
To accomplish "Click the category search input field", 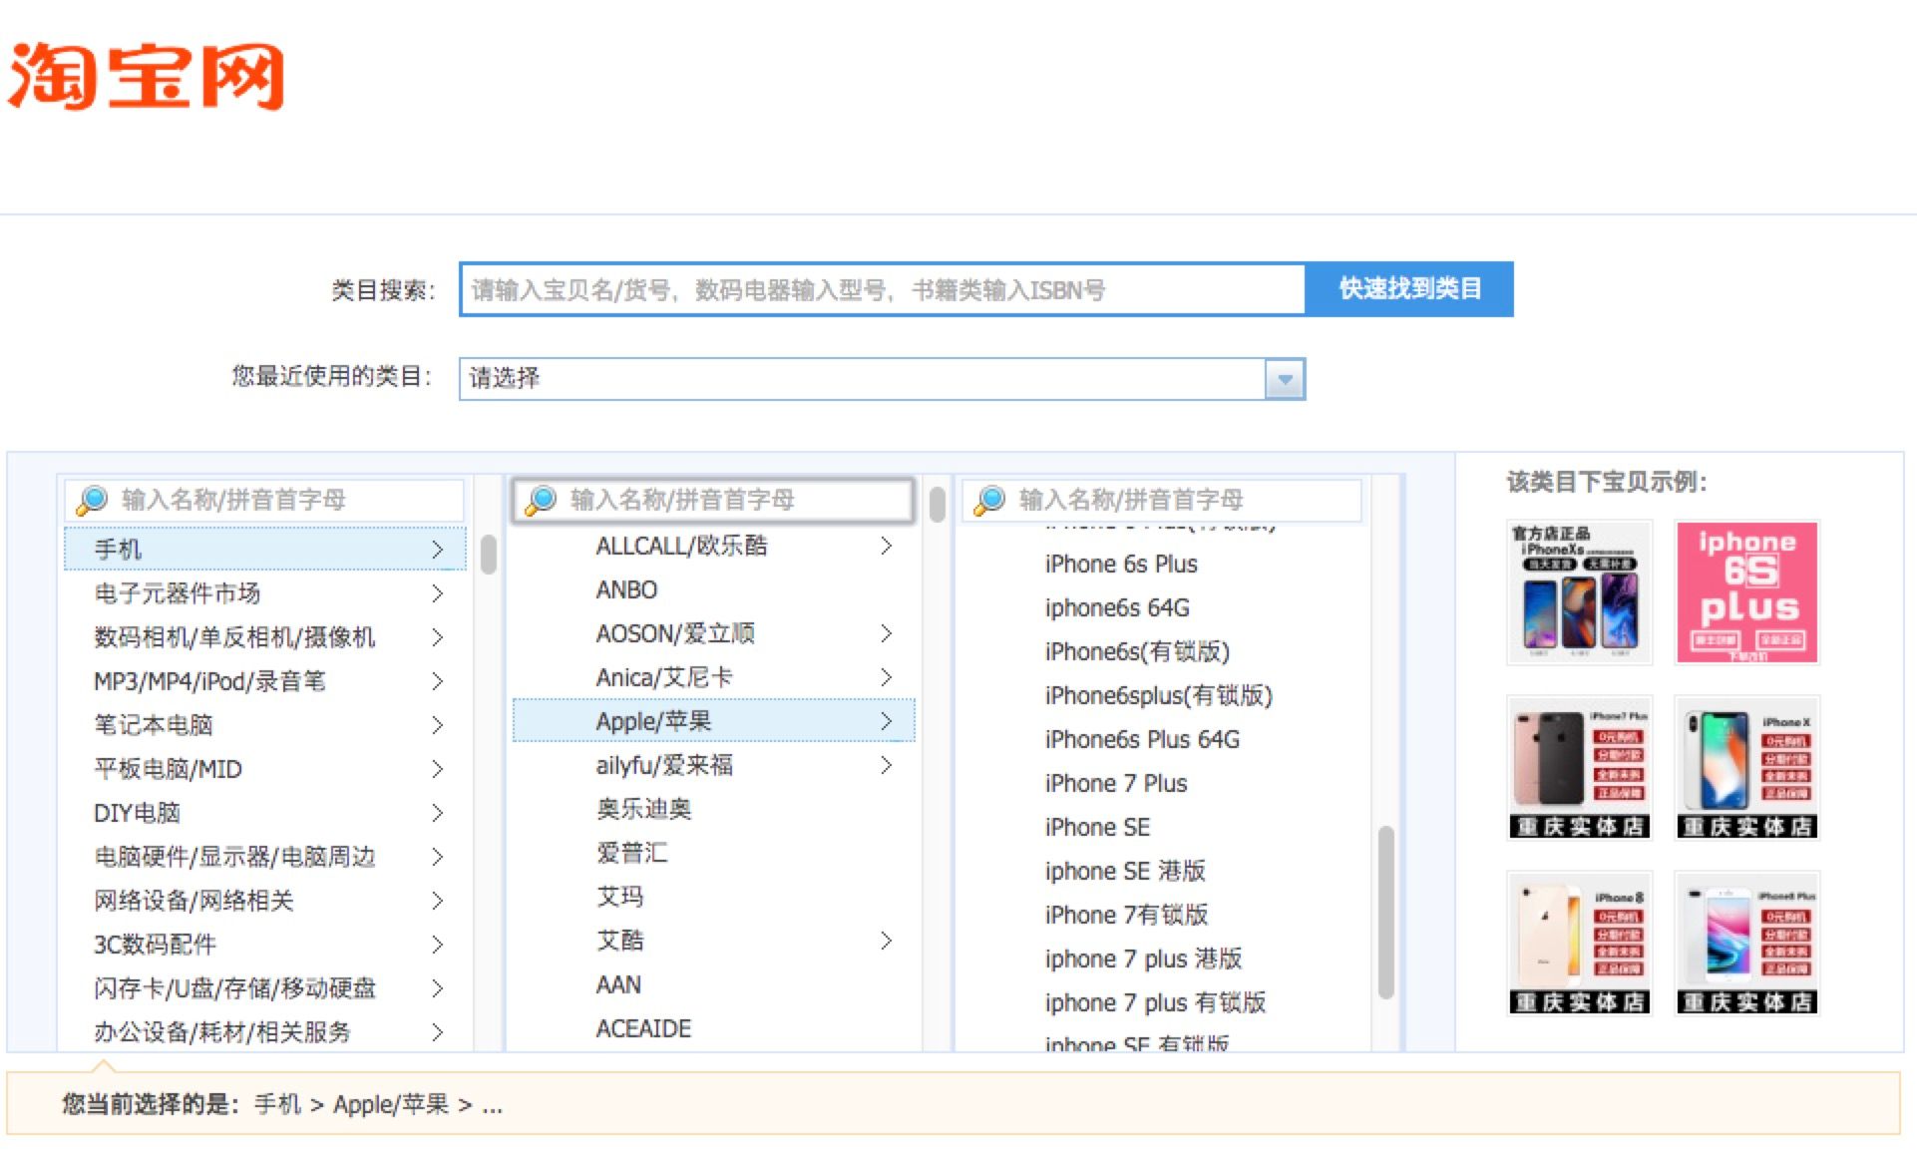I will tap(883, 289).
